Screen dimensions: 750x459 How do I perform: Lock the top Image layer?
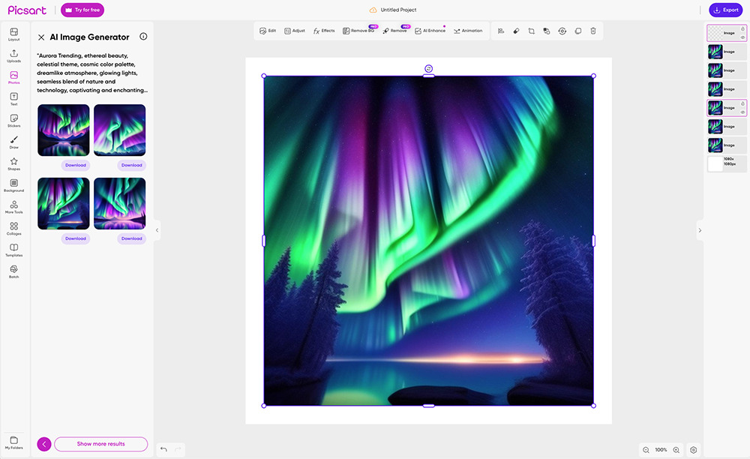pyautogui.click(x=742, y=29)
